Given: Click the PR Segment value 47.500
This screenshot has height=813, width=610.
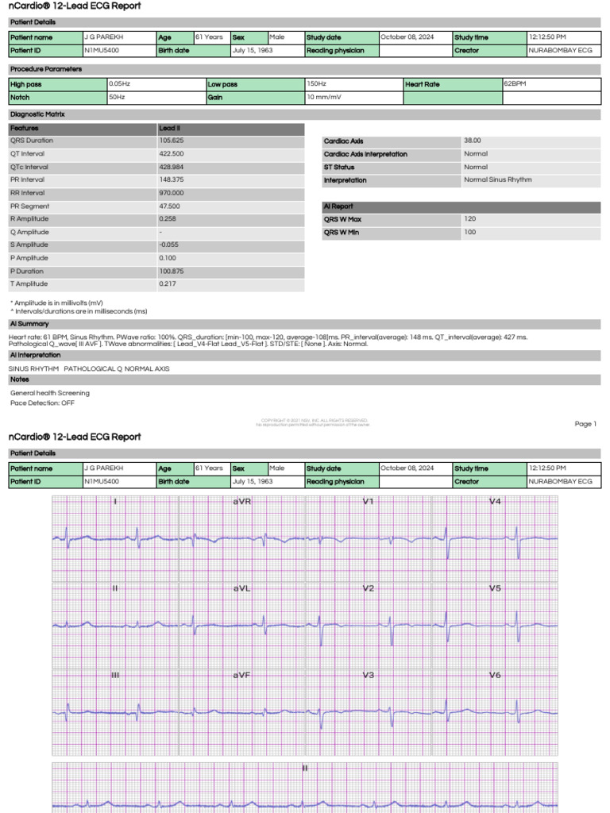Looking at the screenshot, I should (x=170, y=206).
